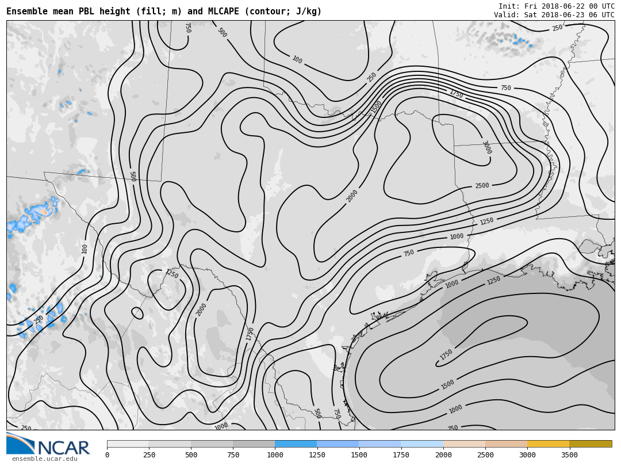
Task: Pick the blue 1000–1250 colorbar swatch
Action: tap(296, 444)
